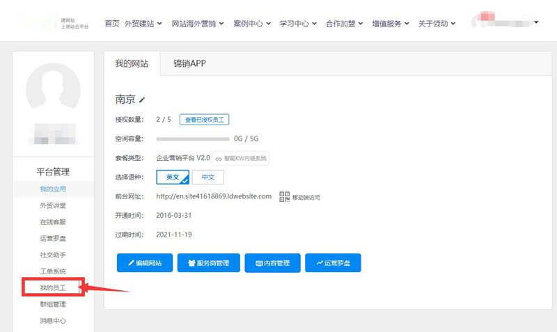Image resolution: width=557 pixels, height=332 pixels.
Task: Click the QR code icon for mobile access
Action: click(x=284, y=196)
